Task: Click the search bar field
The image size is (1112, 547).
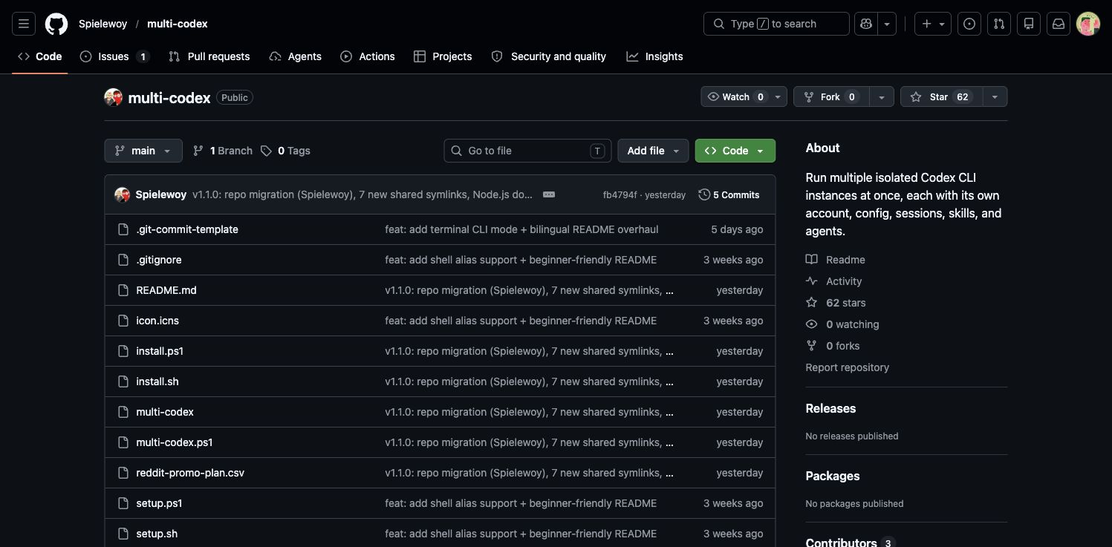Action: (776, 24)
